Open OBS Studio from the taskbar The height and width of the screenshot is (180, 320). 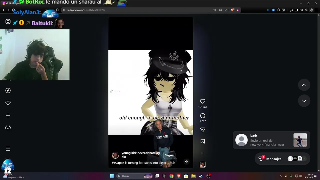point(208,176)
